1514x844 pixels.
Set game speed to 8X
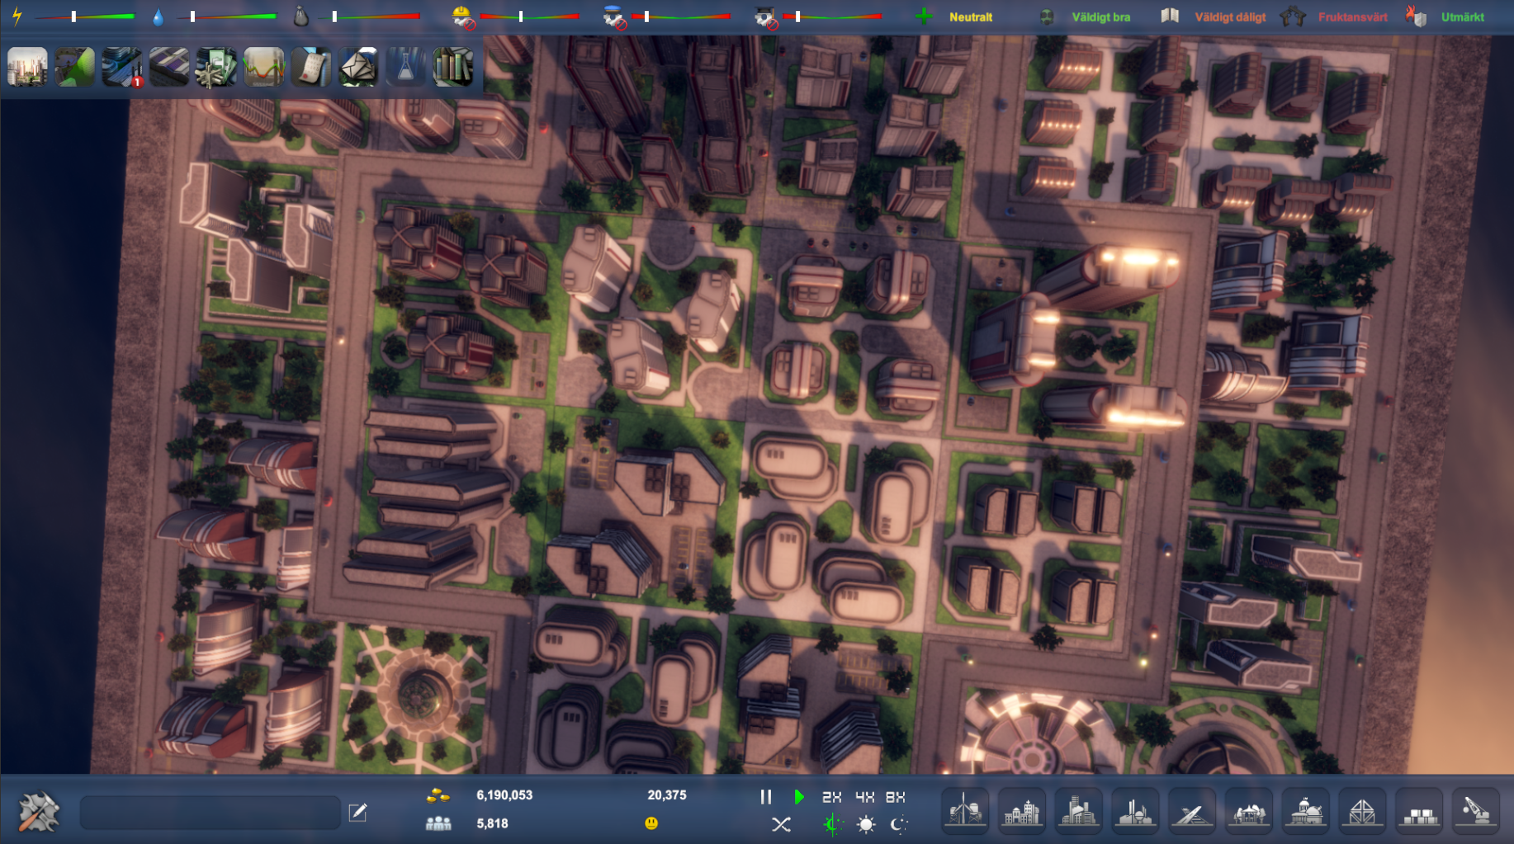click(896, 797)
